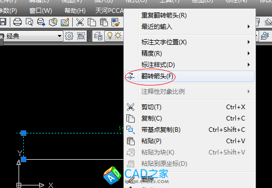The image size is (272, 188).
Task: Expand the 最近的输入 submenu
Action: click(x=189, y=27)
